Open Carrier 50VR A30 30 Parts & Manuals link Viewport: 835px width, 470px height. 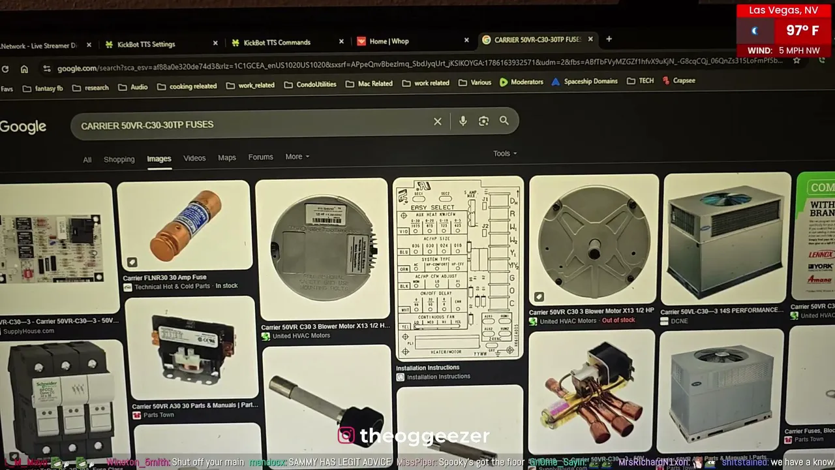pyautogui.click(x=195, y=405)
